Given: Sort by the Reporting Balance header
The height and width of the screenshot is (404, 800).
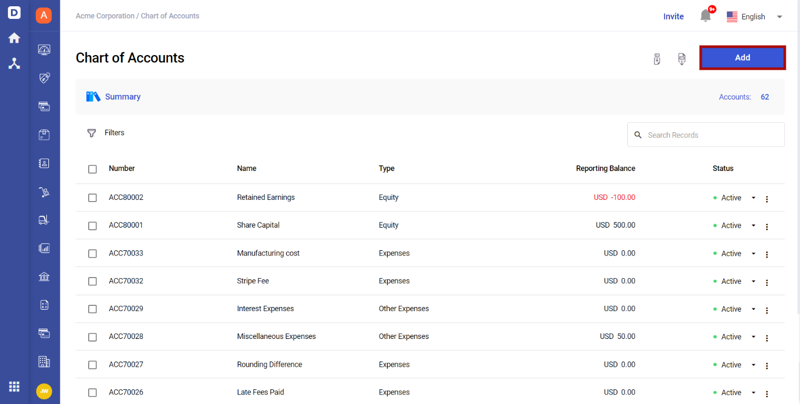Looking at the screenshot, I should pyautogui.click(x=606, y=168).
